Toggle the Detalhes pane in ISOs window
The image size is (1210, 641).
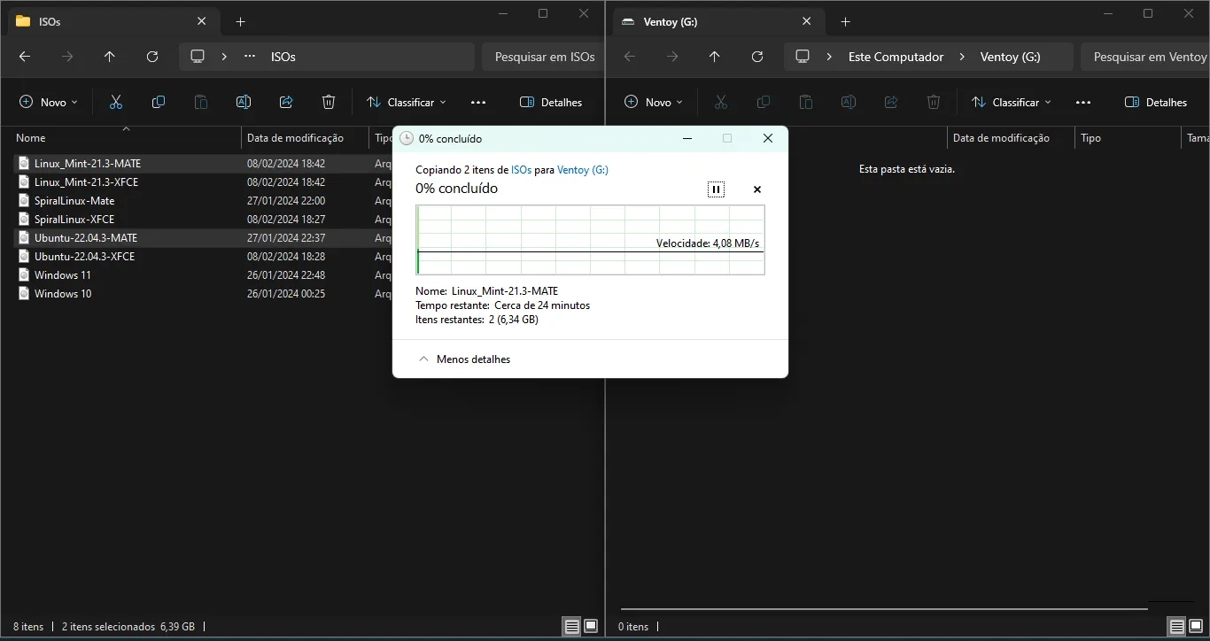[x=551, y=102]
